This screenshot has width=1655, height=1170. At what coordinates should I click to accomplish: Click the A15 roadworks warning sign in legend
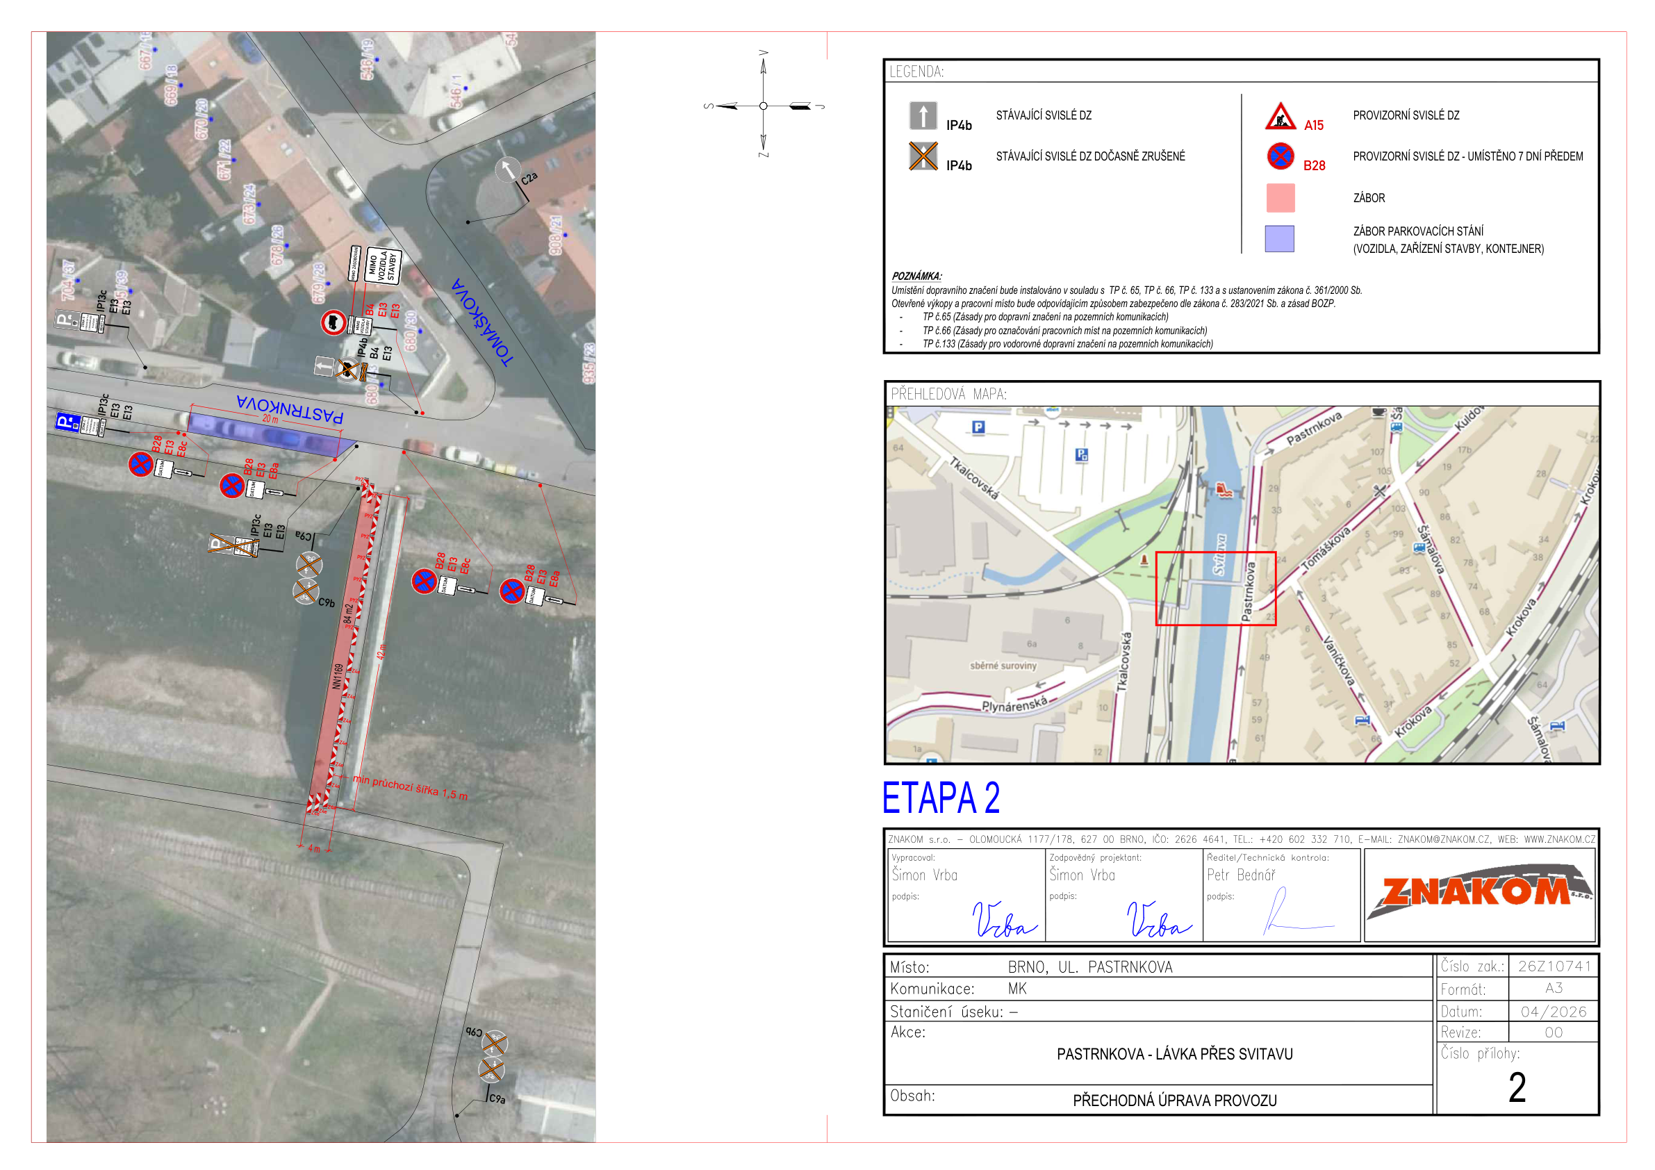click(x=1281, y=116)
